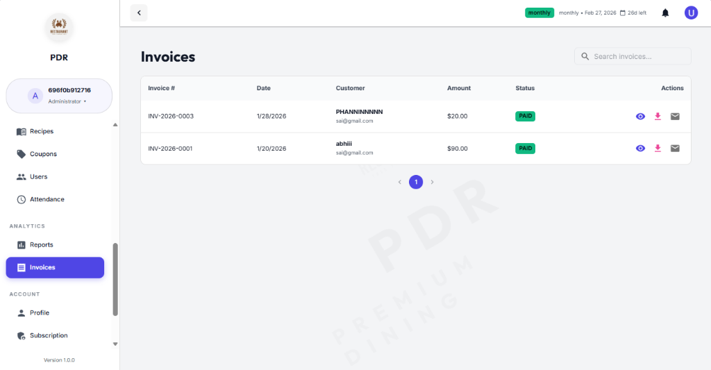Download invoice INV-2026-0003
The width and height of the screenshot is (711, 370).
click(x=658, y=117)
